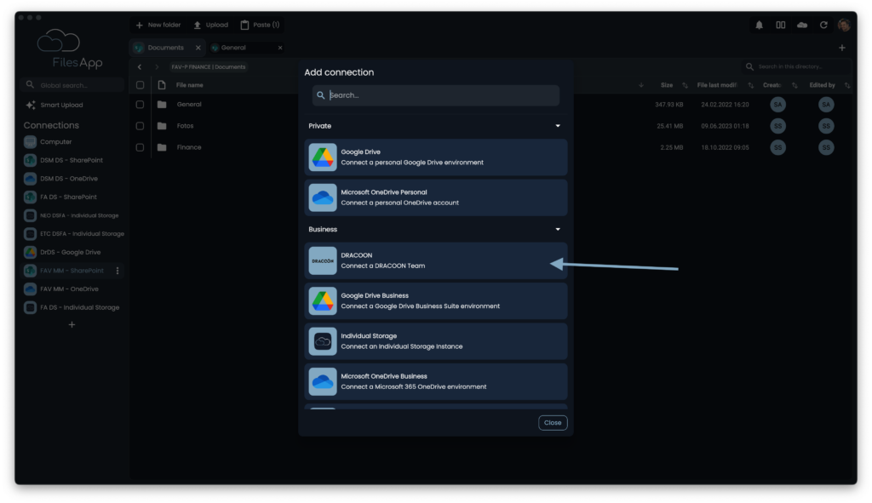872x503 pixels.
Task: Choose personal Google Drive connection icon
Action: [x=323, y=157]
